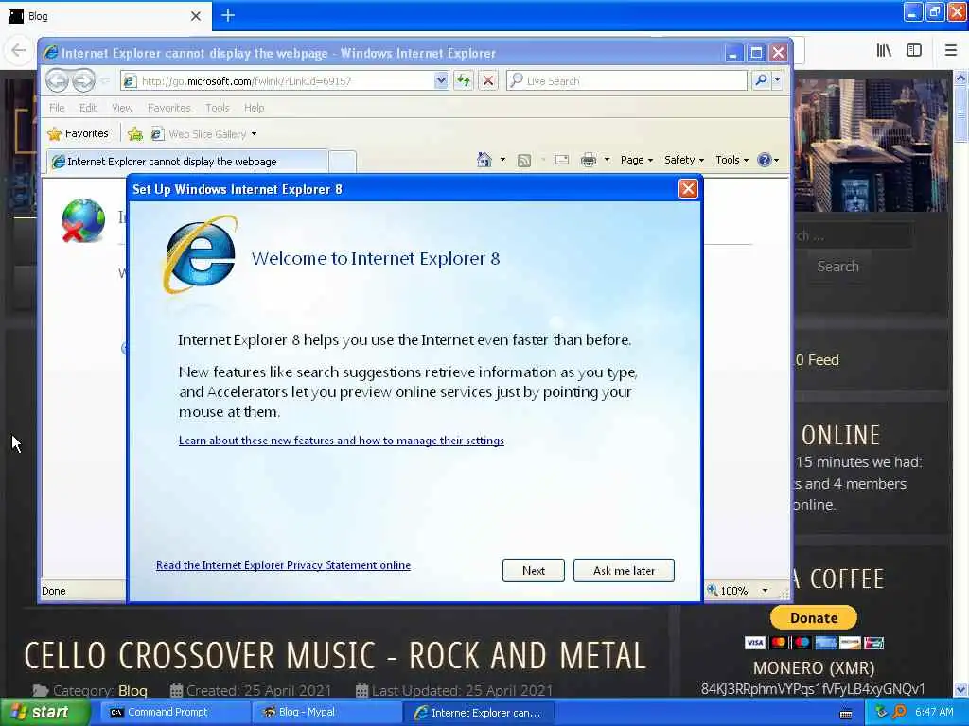
Task: Open the Tools menu in menu bar
Action: (218, 108)
